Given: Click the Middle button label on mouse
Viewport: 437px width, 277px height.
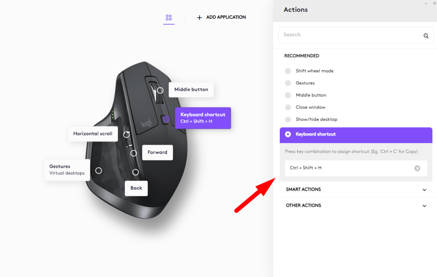Looking at the screenshot, I should 191,90.
